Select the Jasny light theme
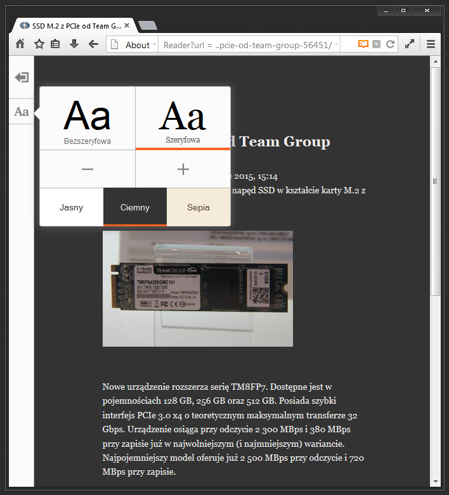Image resolution: width=449 pixels, height=495 pixels. (x=72, y=207)
